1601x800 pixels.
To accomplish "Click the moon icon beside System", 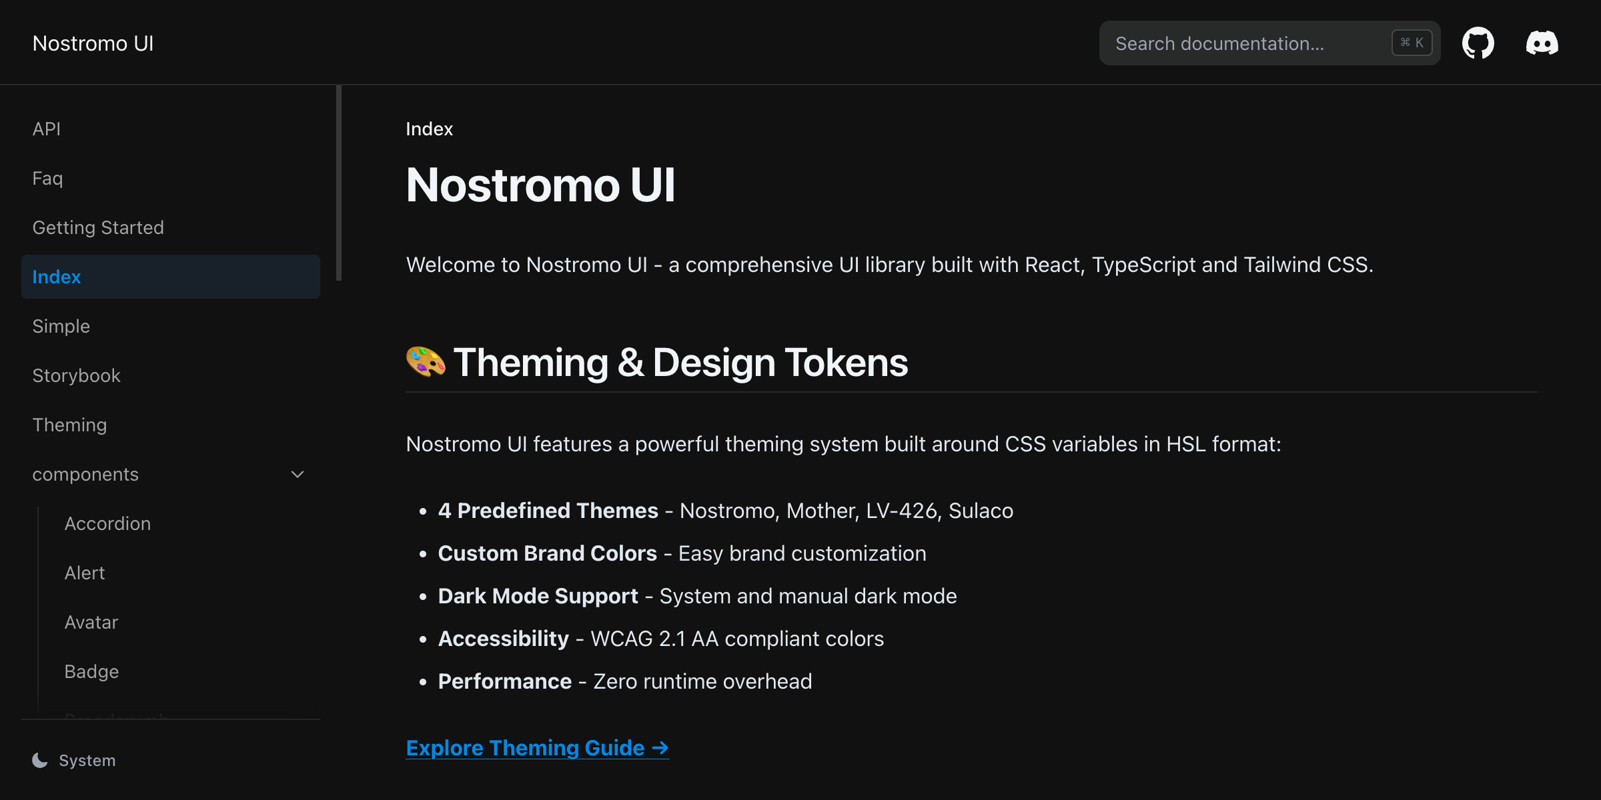I will pos(40,759).
